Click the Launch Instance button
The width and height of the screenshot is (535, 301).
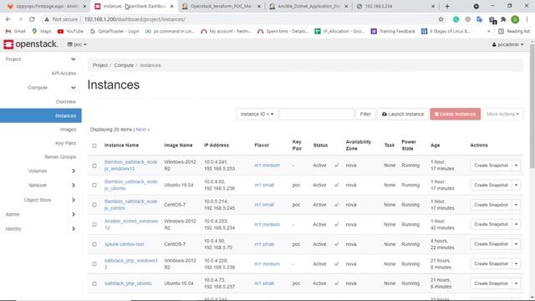403,114
